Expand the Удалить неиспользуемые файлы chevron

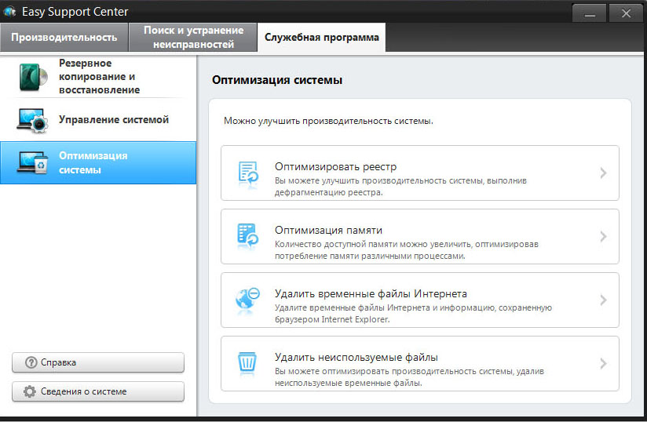pos(603,363)
